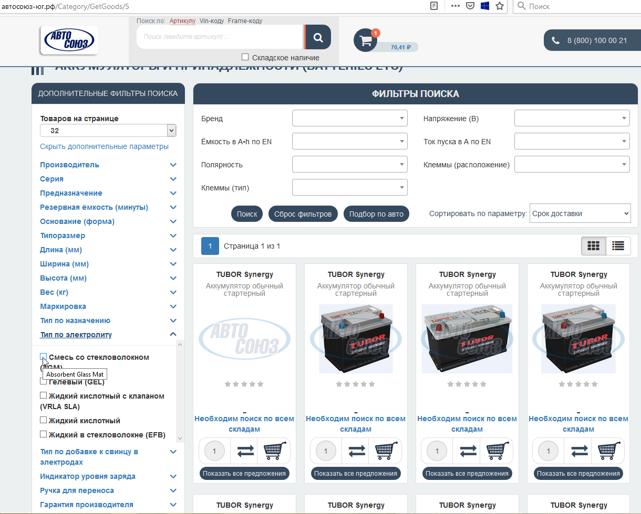Click compare arrows on second product
The height and width of the screenshot is (514, 641).
pyautogui.click(x=357, y=451)
